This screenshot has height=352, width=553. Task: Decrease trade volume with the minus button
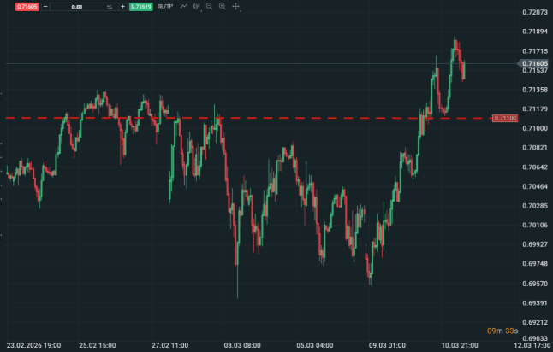pyautogui.click(x=45, y=6)
